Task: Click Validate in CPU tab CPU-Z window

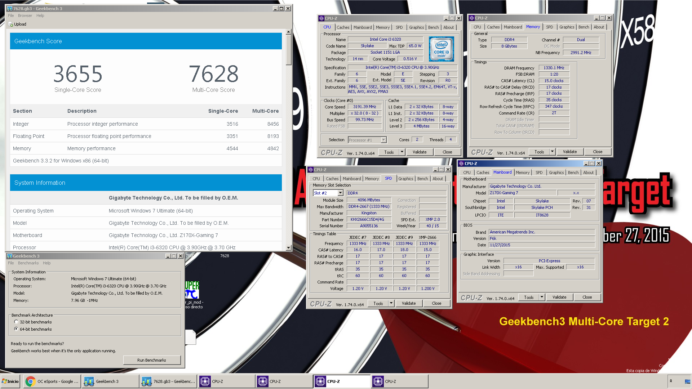Action: (x=420, y=152)
